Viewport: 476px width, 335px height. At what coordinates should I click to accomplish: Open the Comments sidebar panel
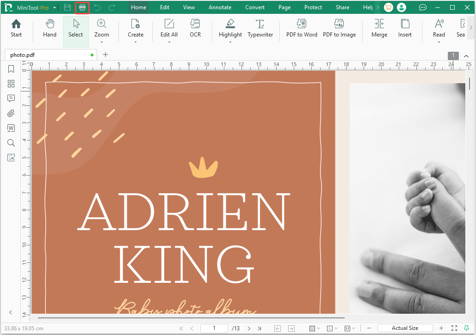click(x=11, y=98)
